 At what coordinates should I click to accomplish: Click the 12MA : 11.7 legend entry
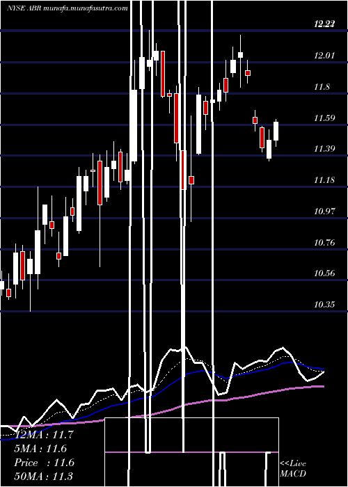pos(43,435)
